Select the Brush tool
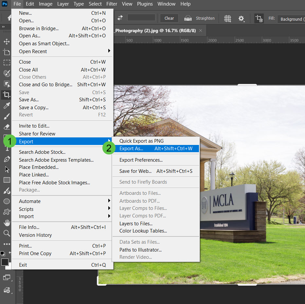Viewport: 305px width, 304px height. click(7, 116)
